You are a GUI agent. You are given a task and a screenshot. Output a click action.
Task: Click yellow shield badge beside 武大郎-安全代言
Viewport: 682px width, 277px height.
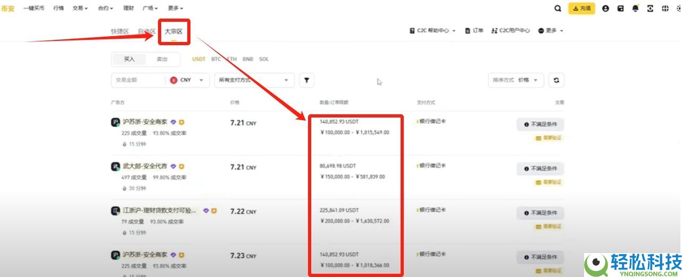pyautogui.click(x=181, y=166)
